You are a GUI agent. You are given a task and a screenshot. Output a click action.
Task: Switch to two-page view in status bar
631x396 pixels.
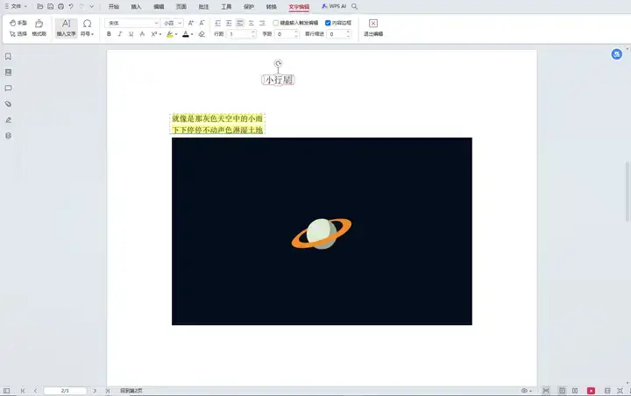click(575, 391)
